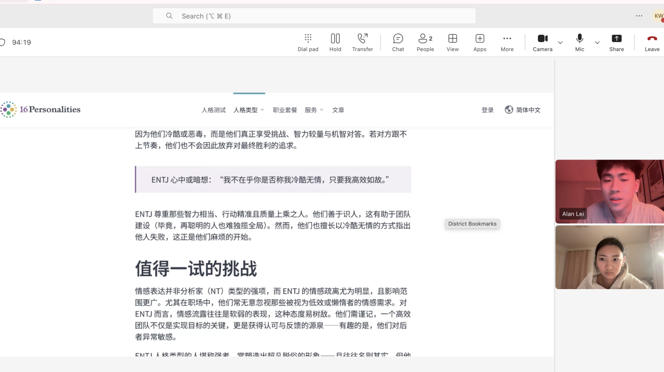Change the meeting View layout

tap(452, 42)
